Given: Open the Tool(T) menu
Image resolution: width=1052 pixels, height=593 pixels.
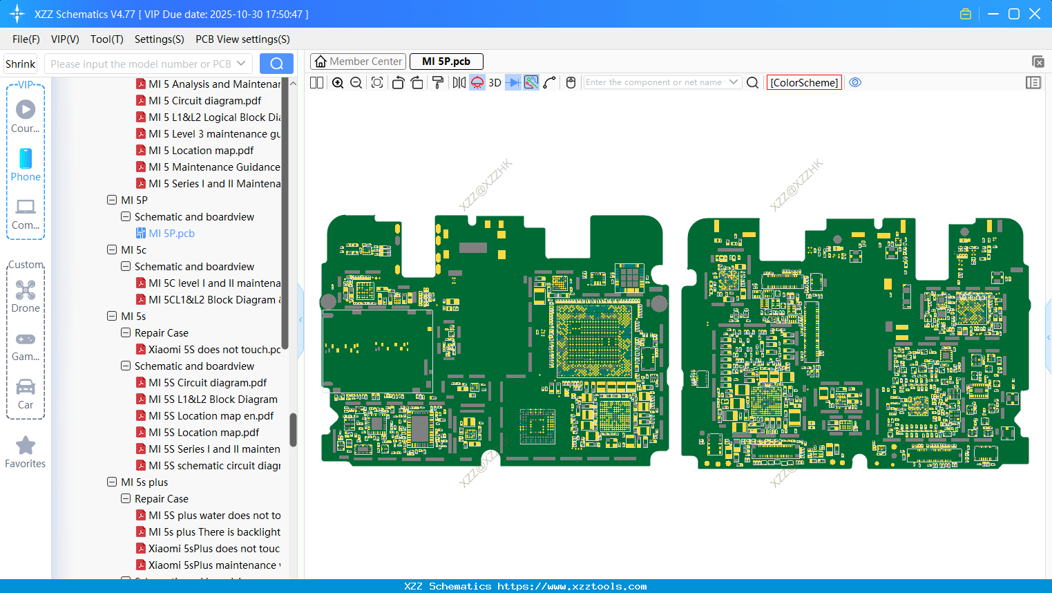Looking at the screenshot, I should tap(107, 39).
